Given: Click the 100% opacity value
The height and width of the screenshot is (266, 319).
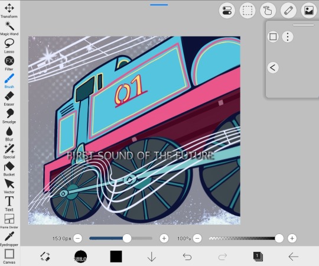Looking at the screenshot, I should click(x=184, y=238).
